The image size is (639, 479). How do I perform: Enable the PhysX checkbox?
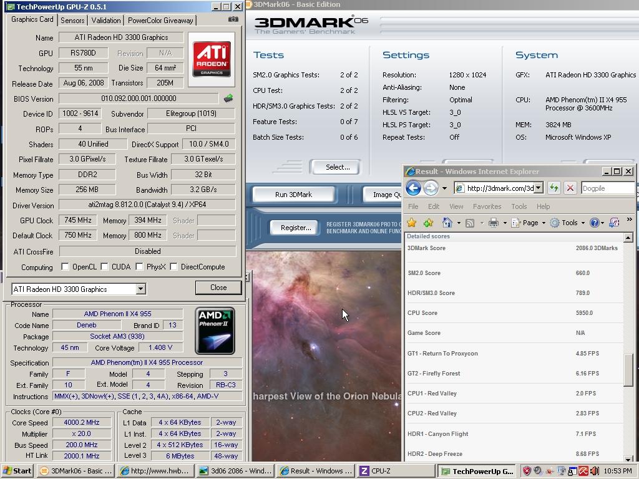[139, 266]
